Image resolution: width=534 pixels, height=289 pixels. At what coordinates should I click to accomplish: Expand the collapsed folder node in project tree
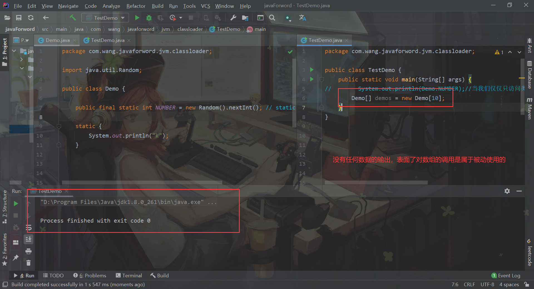(x=22, y=59)
